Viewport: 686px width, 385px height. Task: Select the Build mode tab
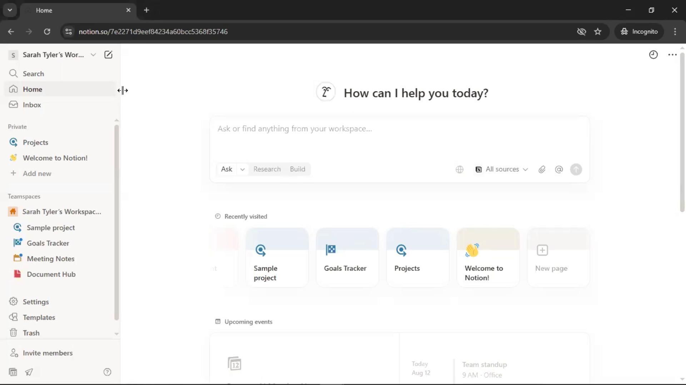pos(297,169)
